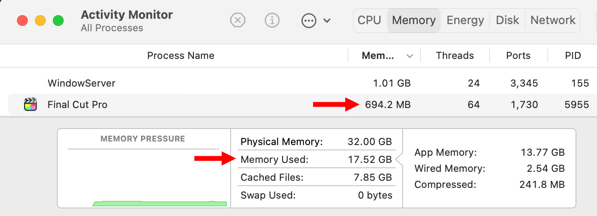The image size is (597, 216).
Task: Click the stop process octagon icon
Action: [x=238, y=20]
